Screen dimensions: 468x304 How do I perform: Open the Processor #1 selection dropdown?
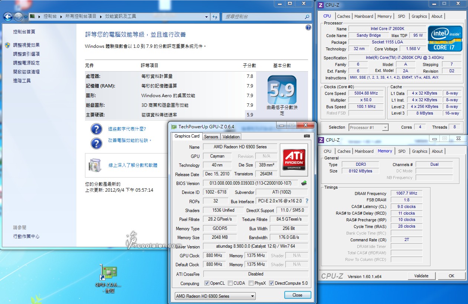click(369, 128)
